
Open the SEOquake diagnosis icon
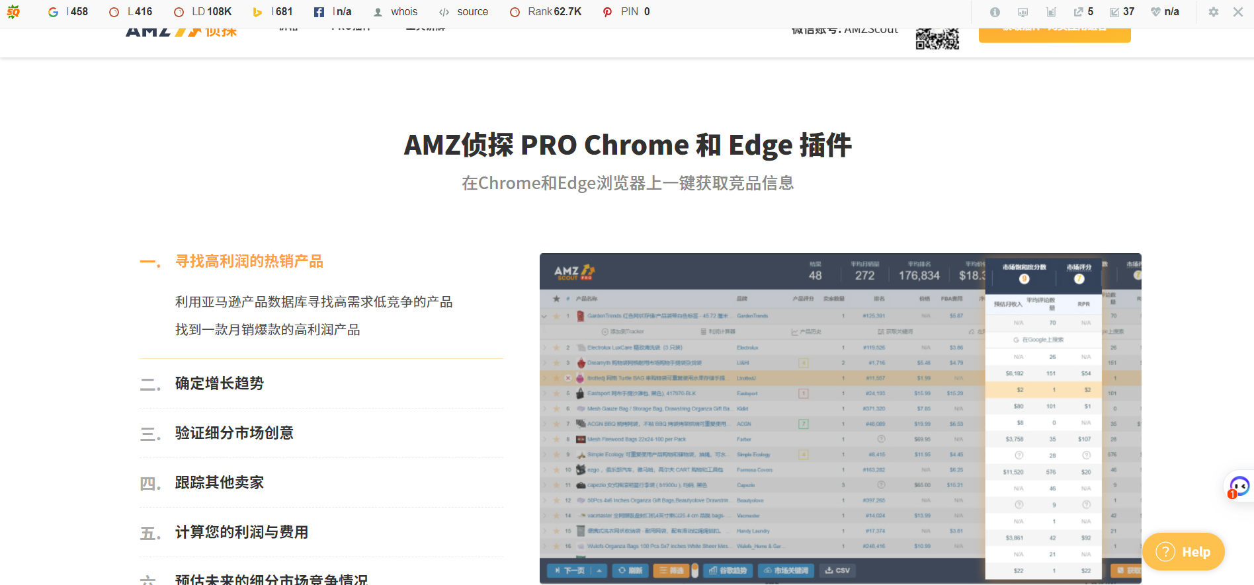click(1023, 12)
